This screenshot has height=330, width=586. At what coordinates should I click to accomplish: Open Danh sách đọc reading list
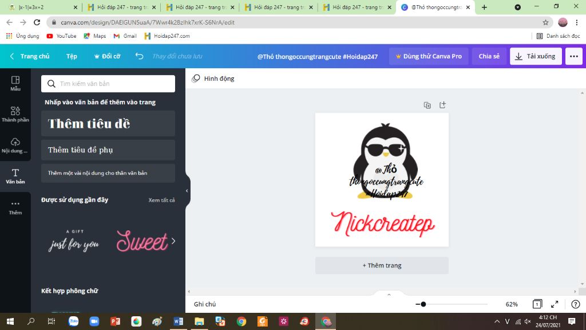click(x=558, y=36)
